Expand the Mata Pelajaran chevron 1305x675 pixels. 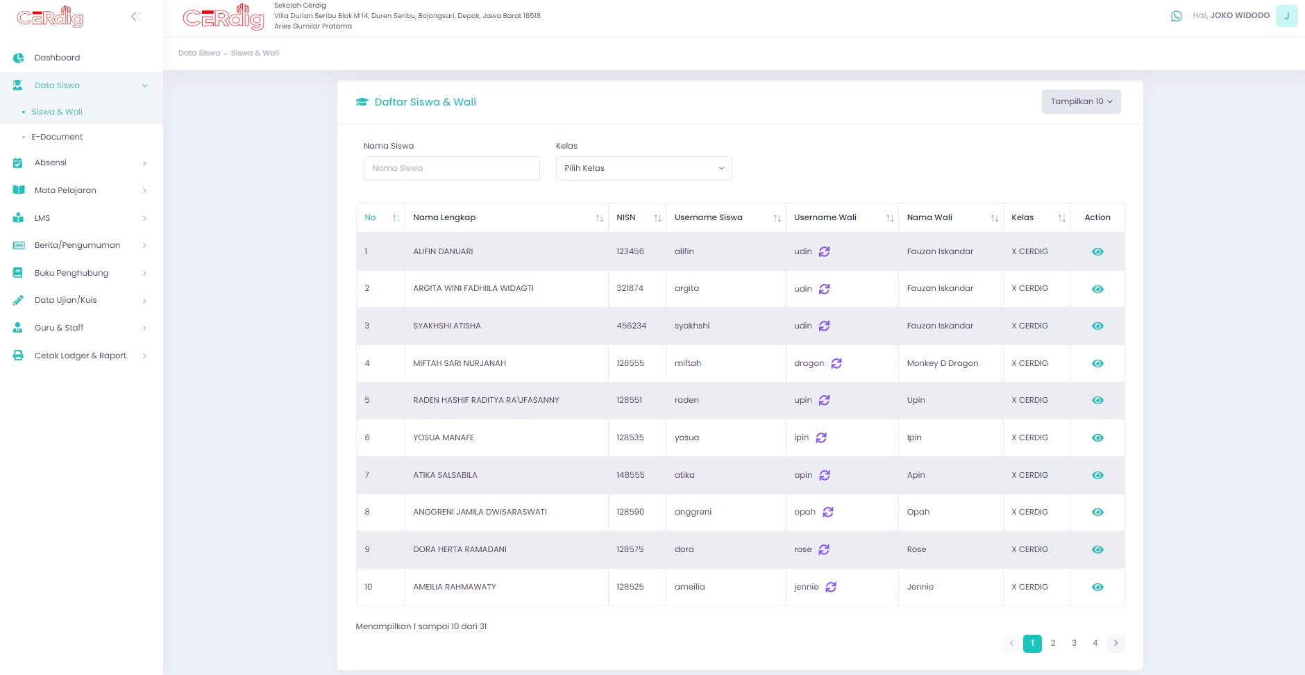click(144, 190)
